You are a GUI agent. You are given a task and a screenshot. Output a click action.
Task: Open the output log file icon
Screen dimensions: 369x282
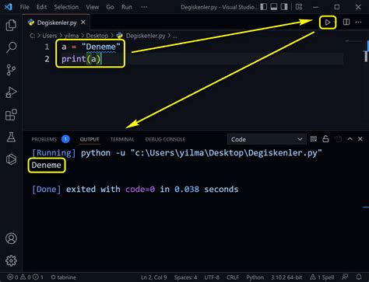click(x=338, y=139)
